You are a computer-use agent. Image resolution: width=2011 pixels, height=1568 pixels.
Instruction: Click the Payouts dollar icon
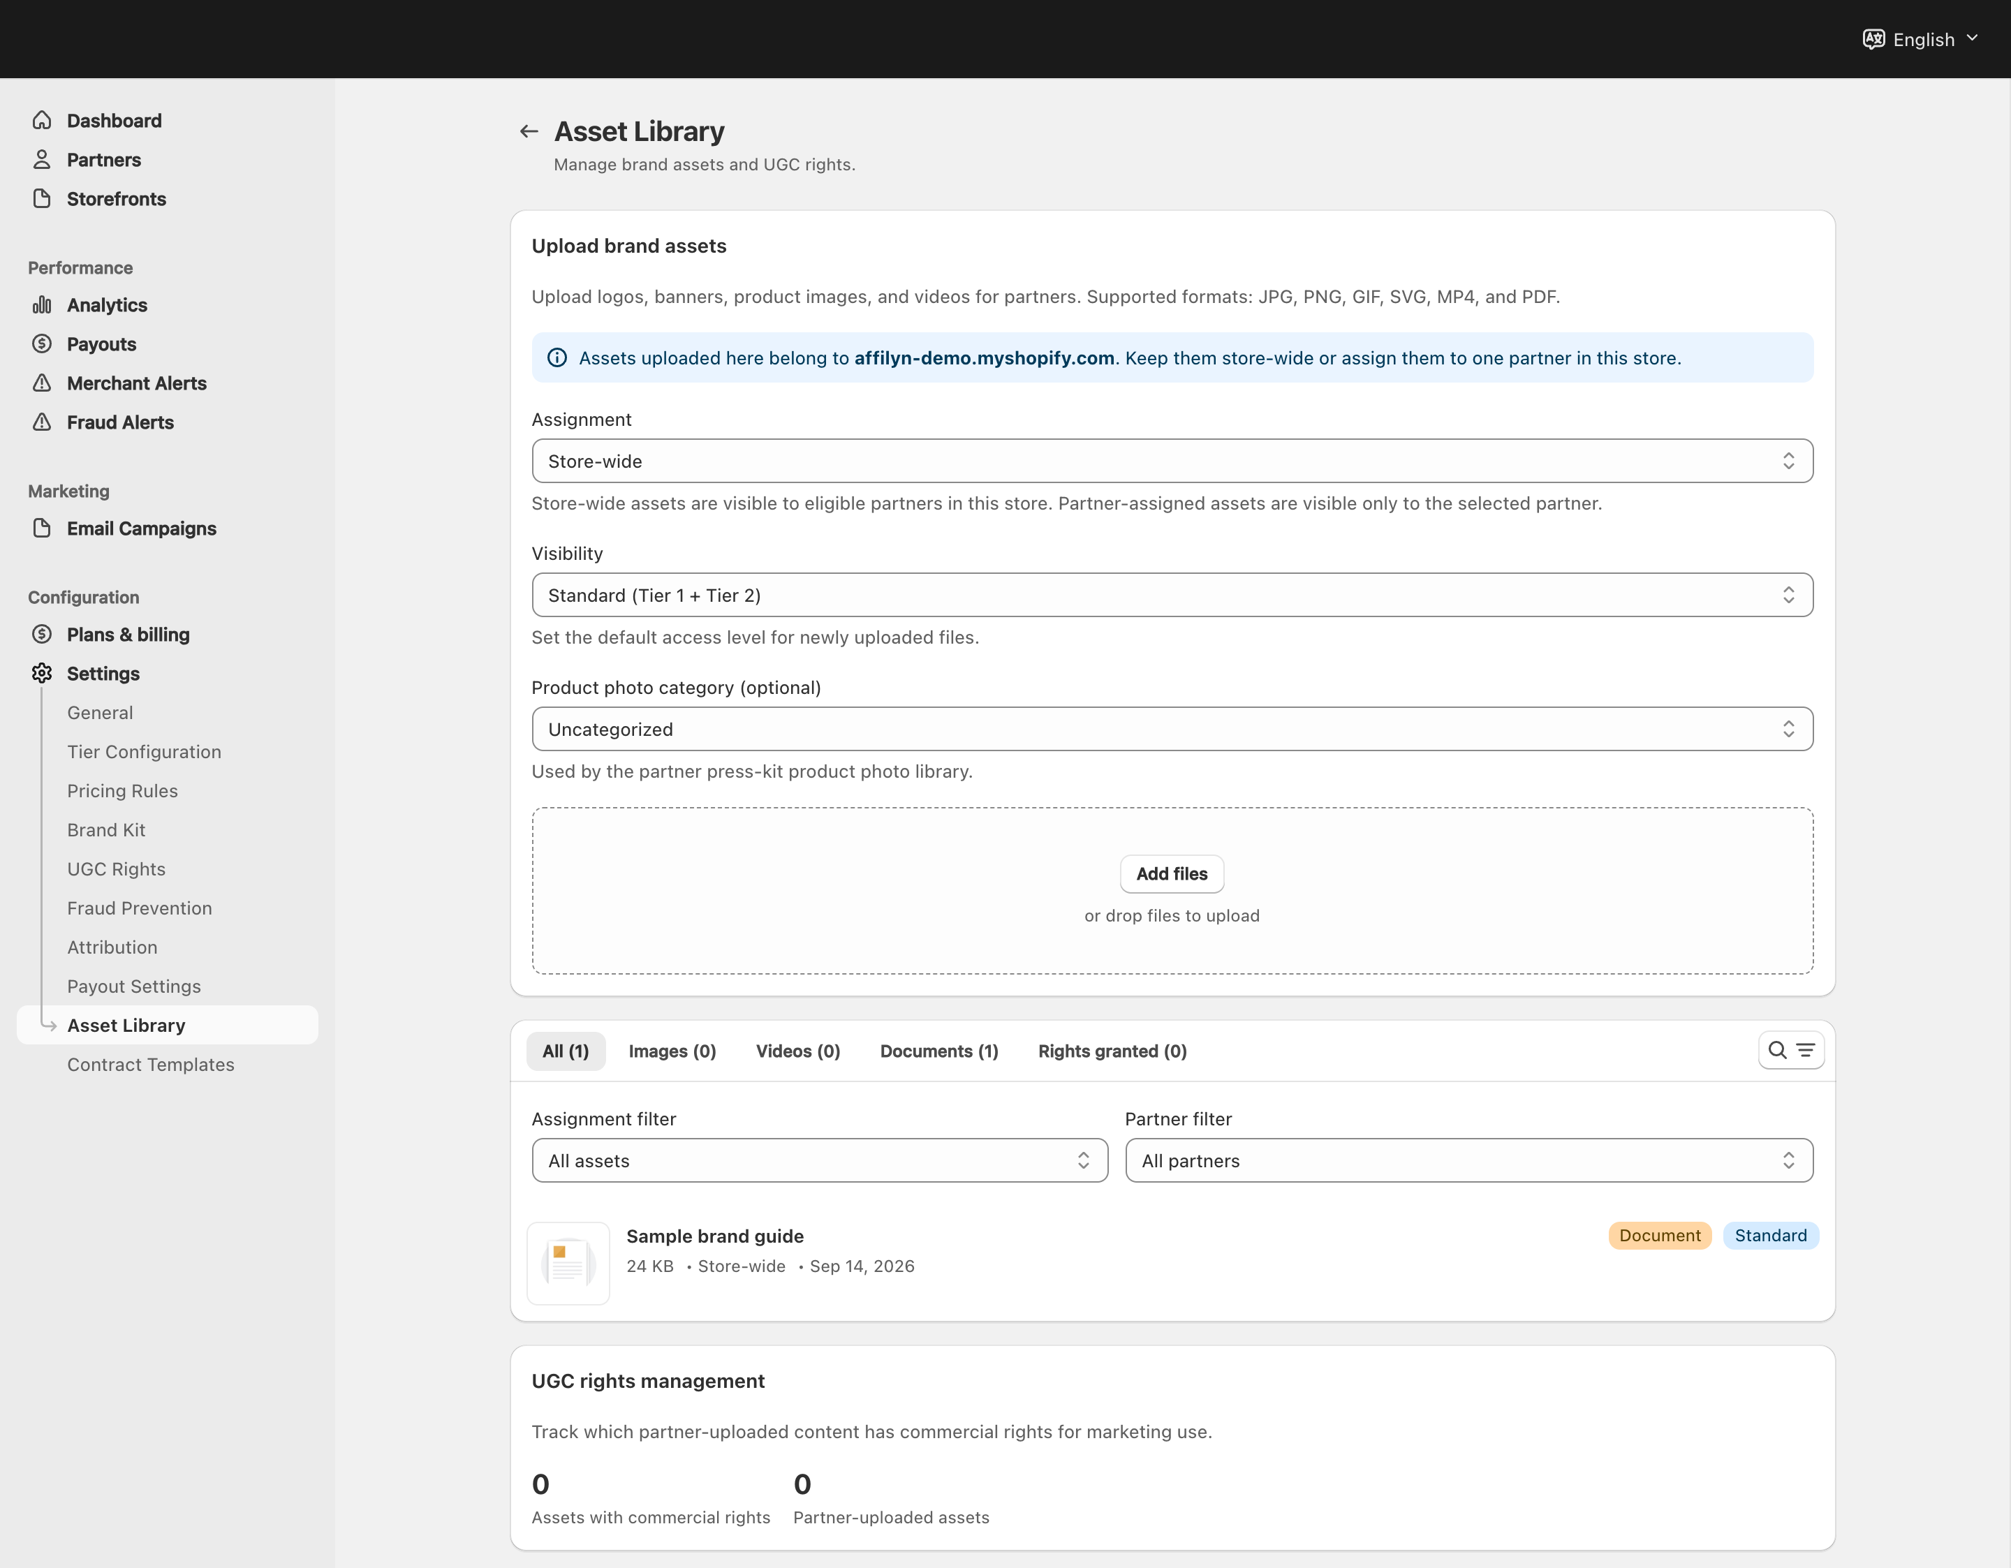pyautogui.click(x=41, y=343)
